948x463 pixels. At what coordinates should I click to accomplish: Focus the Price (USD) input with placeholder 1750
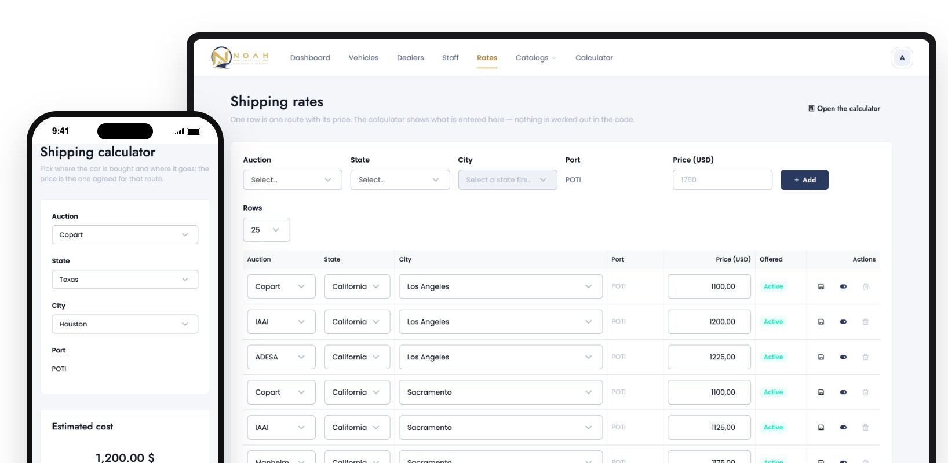click(723, 180)
